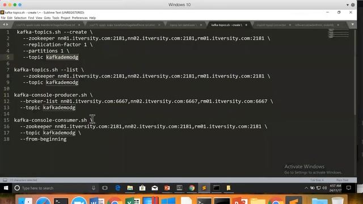Close the kafka-topics.sh --create tab

coord(246,25)
